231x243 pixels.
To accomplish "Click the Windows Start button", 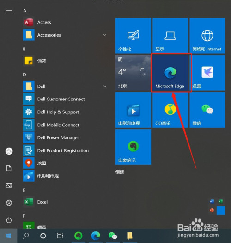I will (x=9, y=236).
